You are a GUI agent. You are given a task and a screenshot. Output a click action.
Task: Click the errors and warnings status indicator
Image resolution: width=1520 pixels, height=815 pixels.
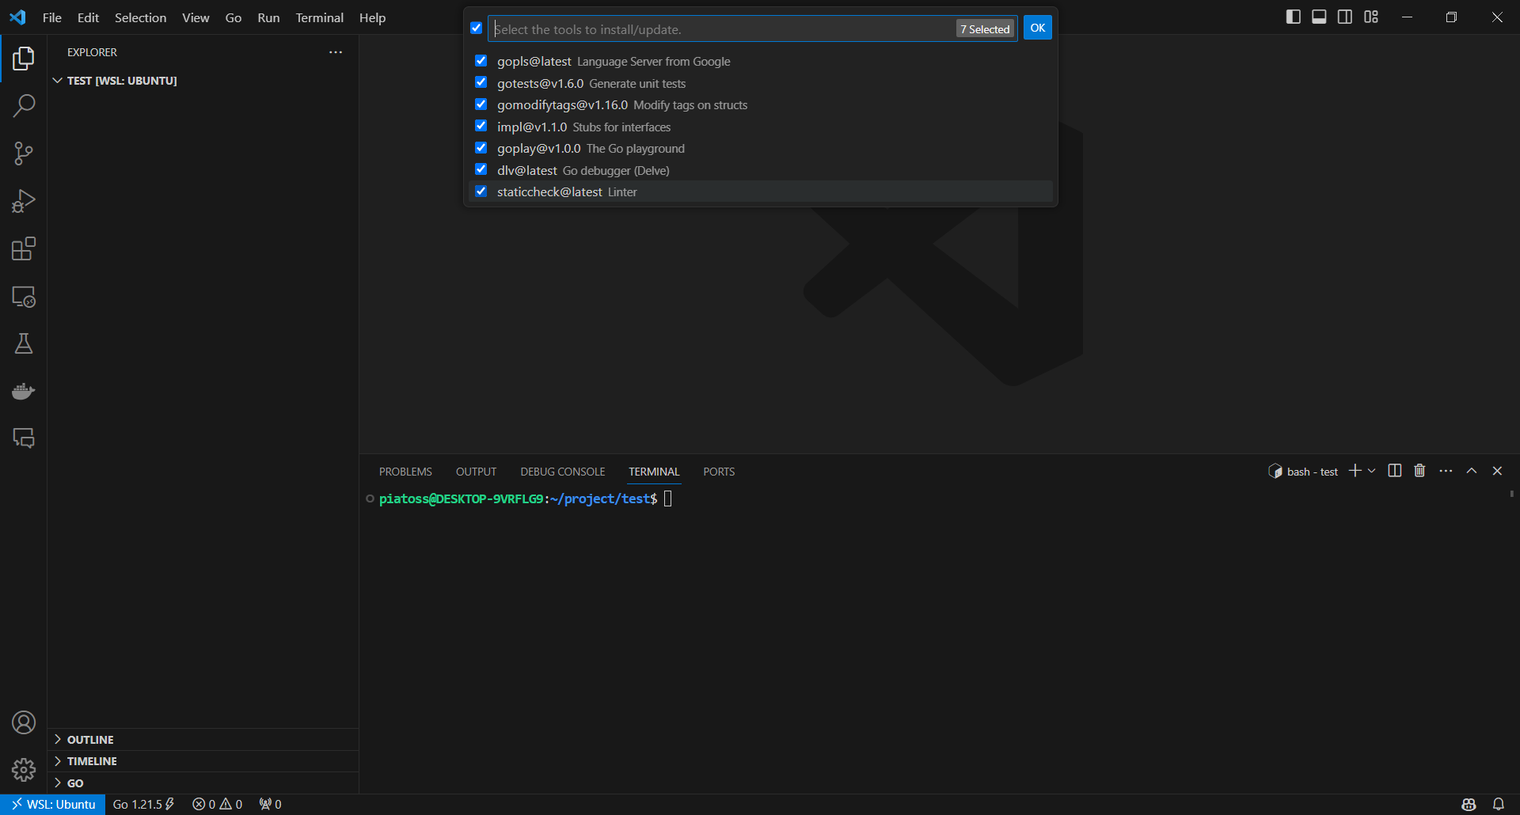pos(218,805)
